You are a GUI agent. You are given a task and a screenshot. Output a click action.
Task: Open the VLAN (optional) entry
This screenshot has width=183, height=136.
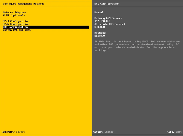14,15
